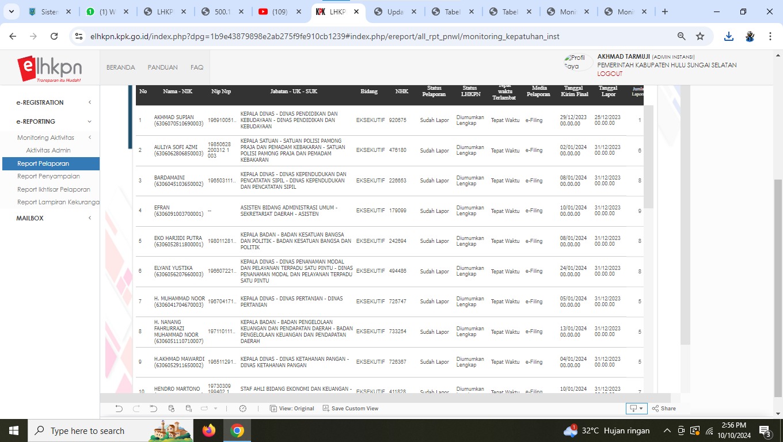The width and height of the screenshot is (783, 442).
Task: Open the PANDUAN menu item
Action: (162, 67)
